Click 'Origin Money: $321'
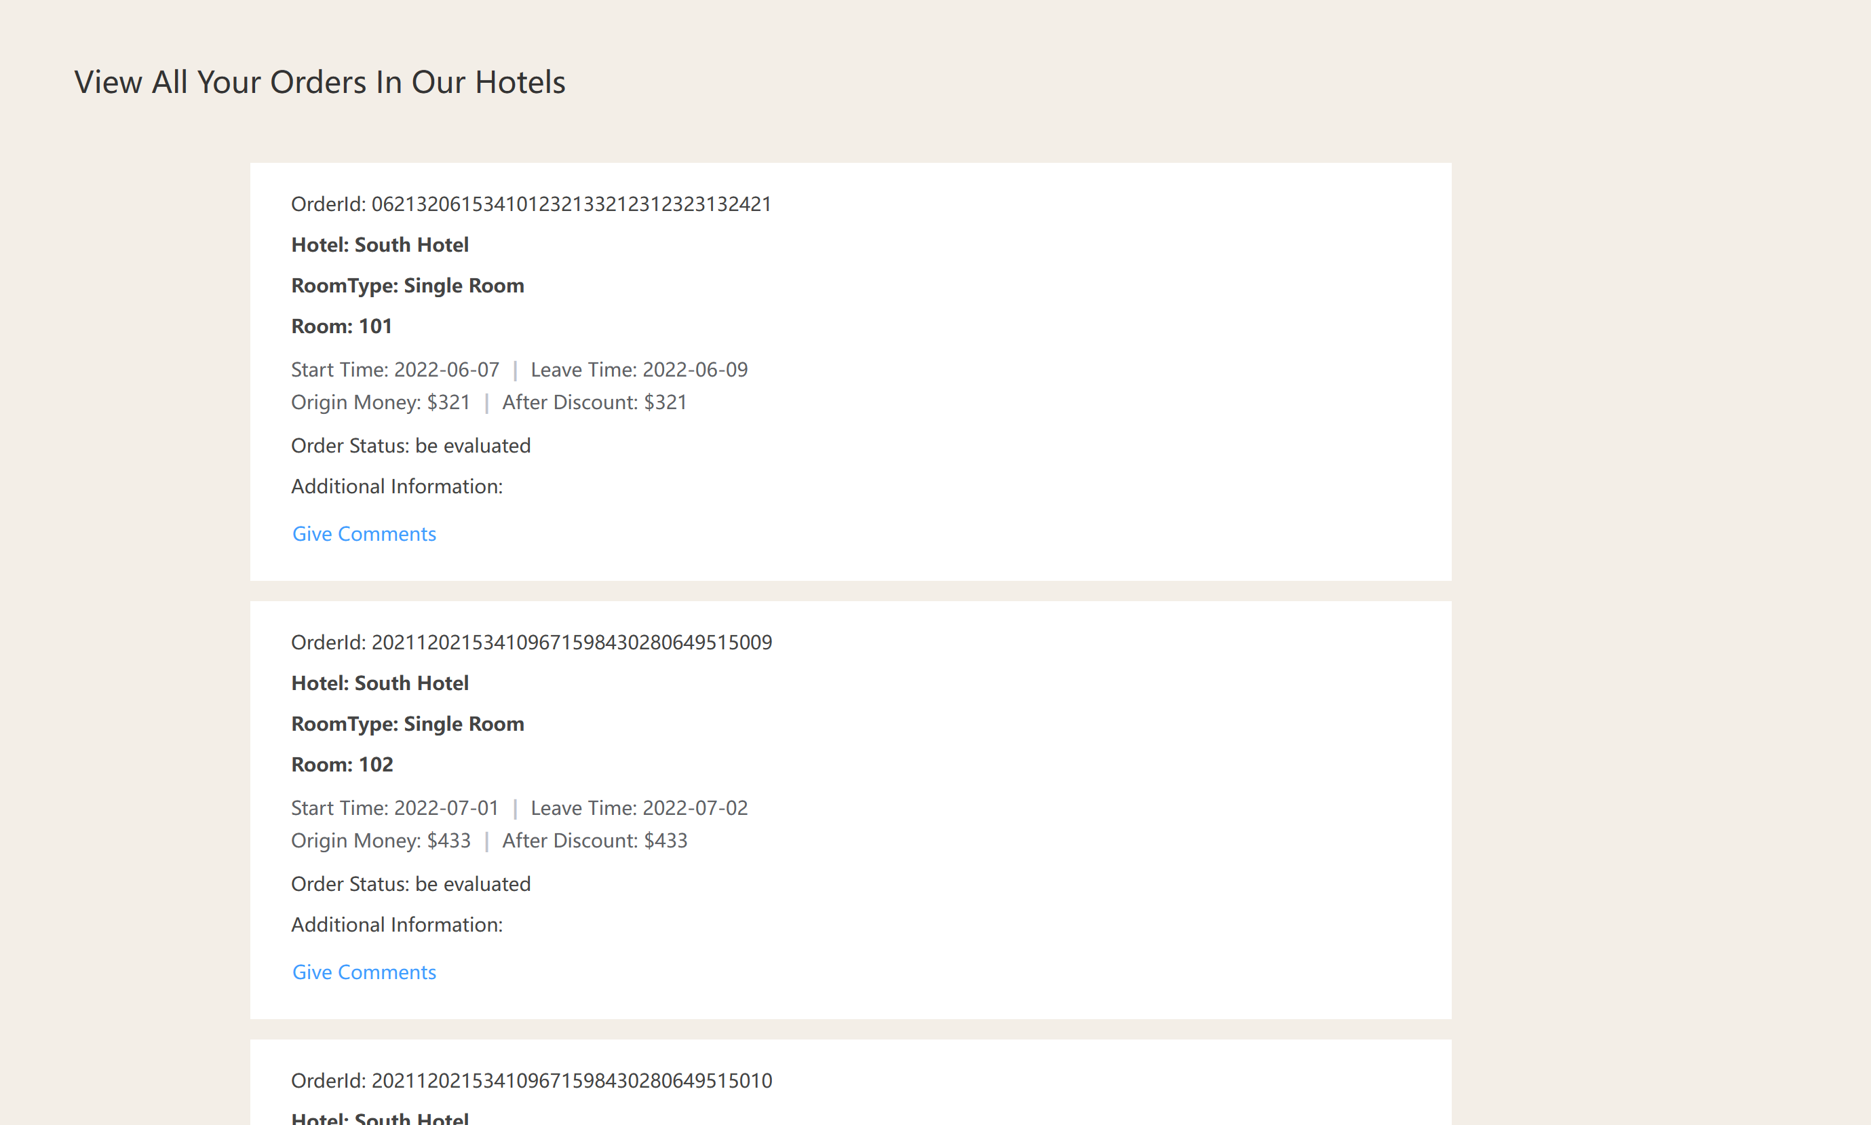 381,402
